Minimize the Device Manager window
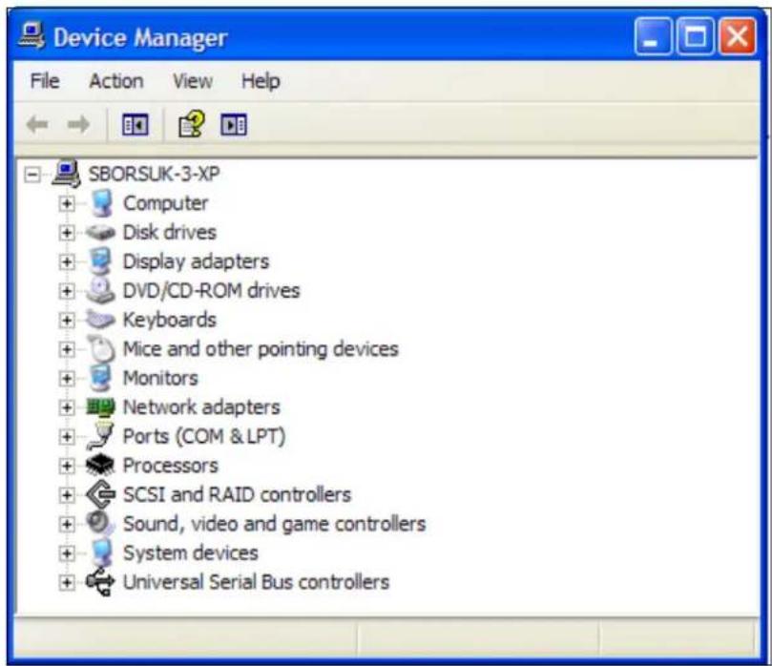772x666 pixels. [x=653, y=36]
